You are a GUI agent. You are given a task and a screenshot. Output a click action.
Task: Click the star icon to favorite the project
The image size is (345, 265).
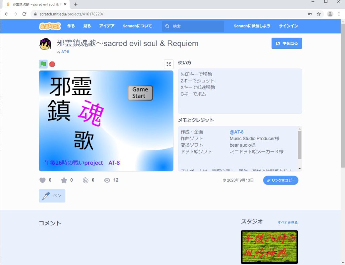click(64, 180)
